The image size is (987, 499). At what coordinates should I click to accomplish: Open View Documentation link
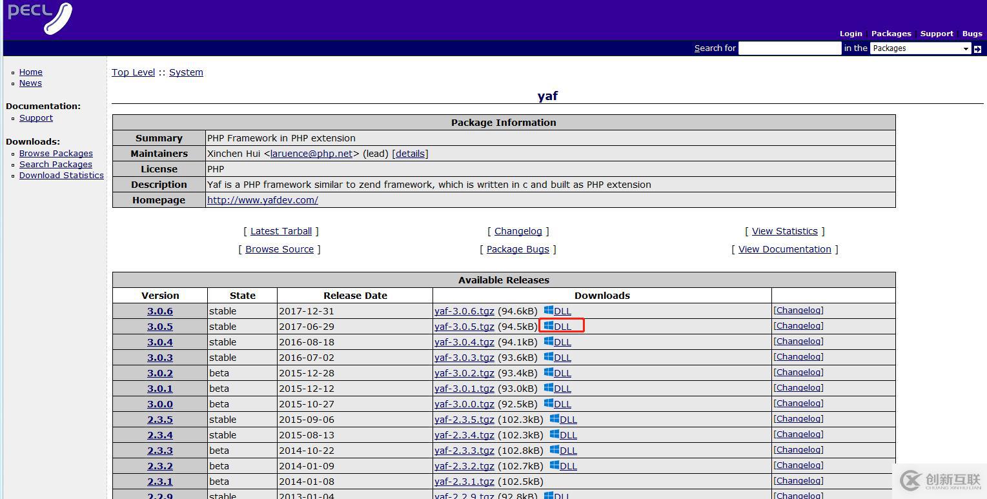pos(785,249)
